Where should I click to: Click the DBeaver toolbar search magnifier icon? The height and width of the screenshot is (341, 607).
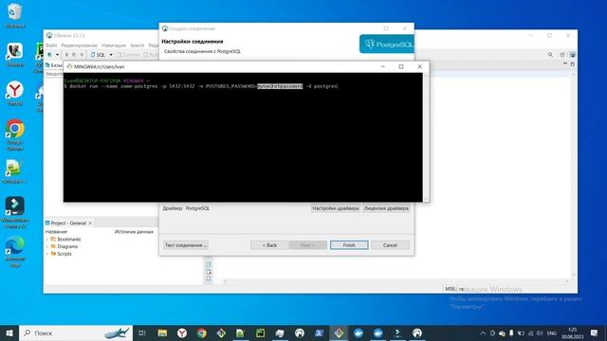click(550, 55)
